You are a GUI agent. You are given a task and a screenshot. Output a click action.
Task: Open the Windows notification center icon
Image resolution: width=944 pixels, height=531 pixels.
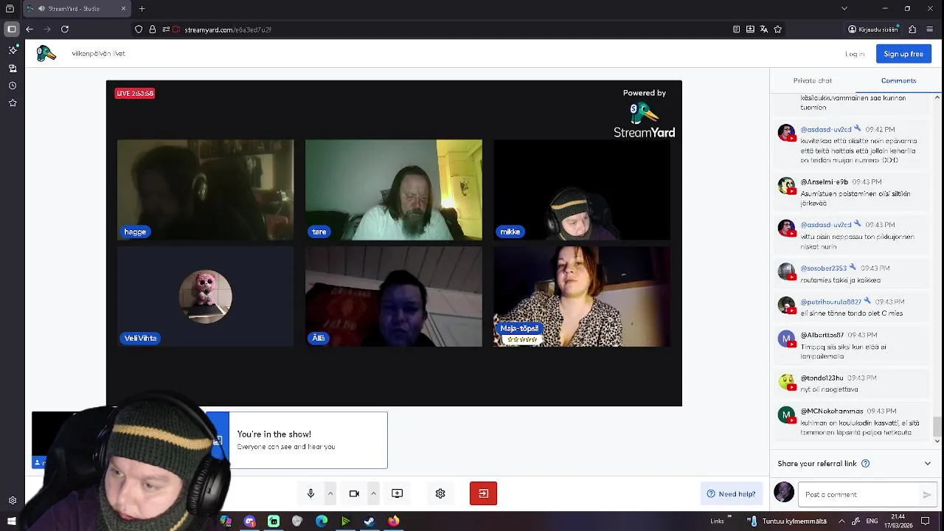[926, 521]
